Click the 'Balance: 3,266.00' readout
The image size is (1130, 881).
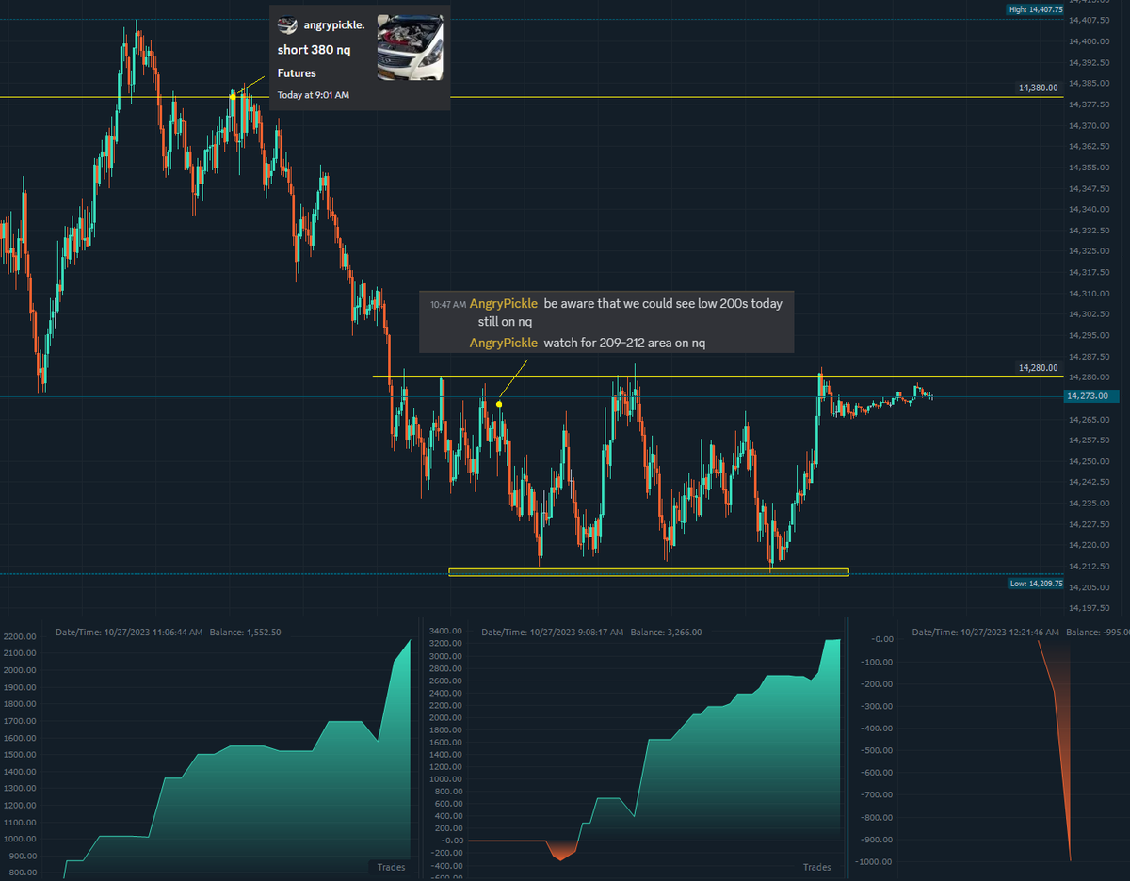pos(666,633)
